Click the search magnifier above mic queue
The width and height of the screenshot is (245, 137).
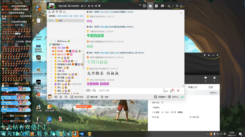[x=64, y=12]
